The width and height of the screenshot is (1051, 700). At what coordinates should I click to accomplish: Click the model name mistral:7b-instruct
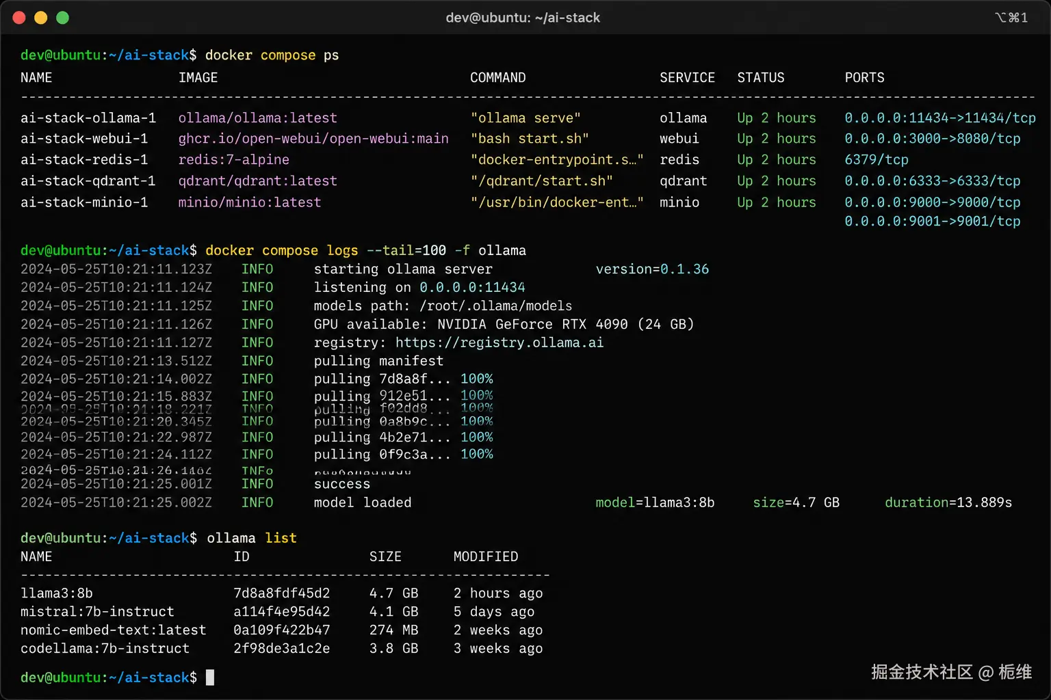(x=97, y=612)
